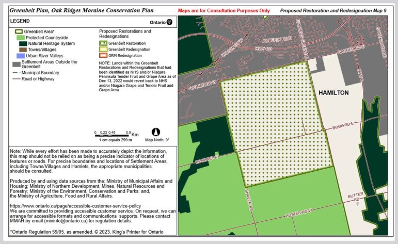Click the Ontario trillium logo icon
Image resolution: width=398 pixels, height=244 pixels.
point(169,22)
